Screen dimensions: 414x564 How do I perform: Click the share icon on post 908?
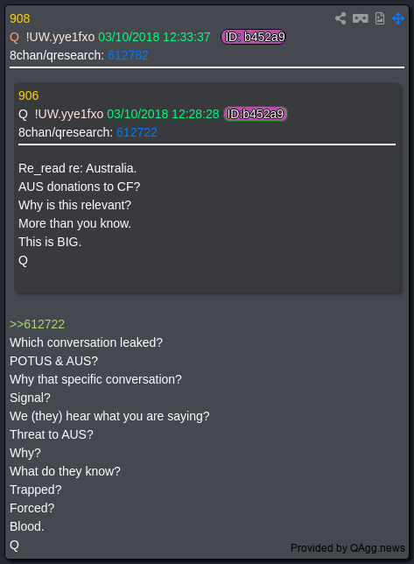340,18
